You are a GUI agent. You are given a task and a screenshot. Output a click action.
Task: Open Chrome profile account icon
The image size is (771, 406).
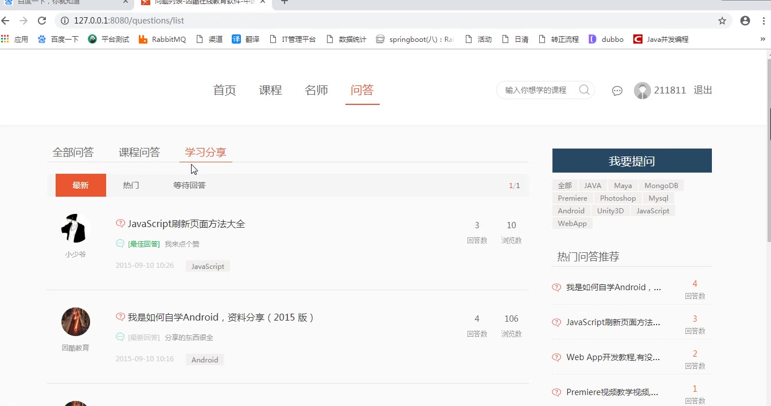point(745,21)
